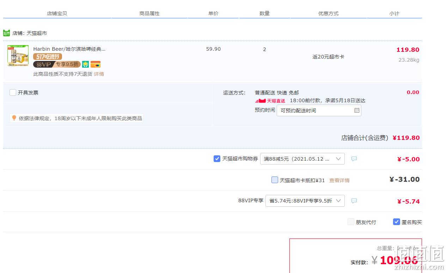Open the calendar icon in the delivery time field
447x273 pixels.
[x=357, y=111]
